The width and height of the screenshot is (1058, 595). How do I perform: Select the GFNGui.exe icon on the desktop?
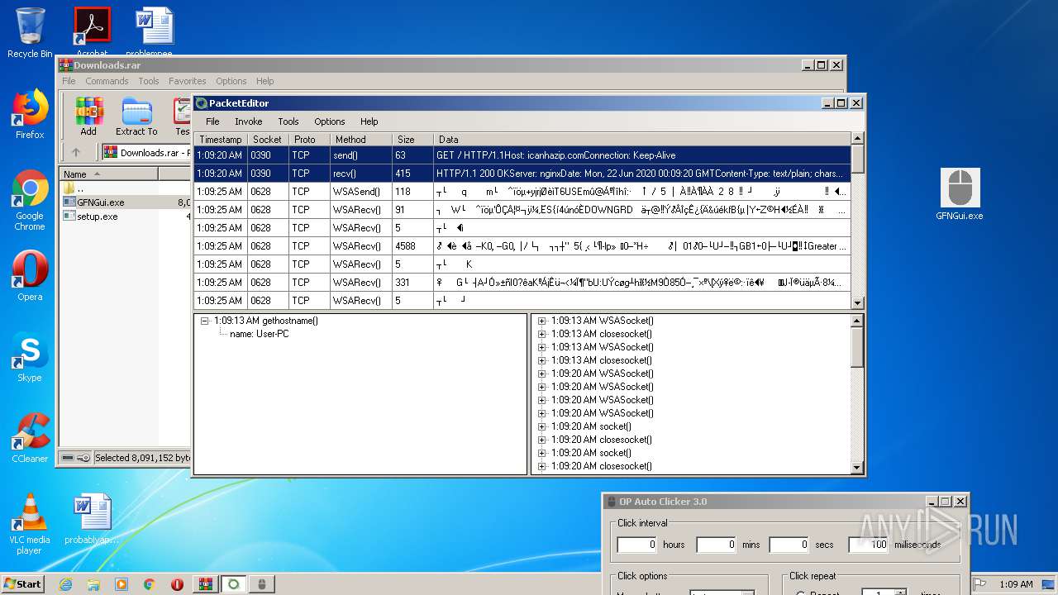[x=960, y=195]
